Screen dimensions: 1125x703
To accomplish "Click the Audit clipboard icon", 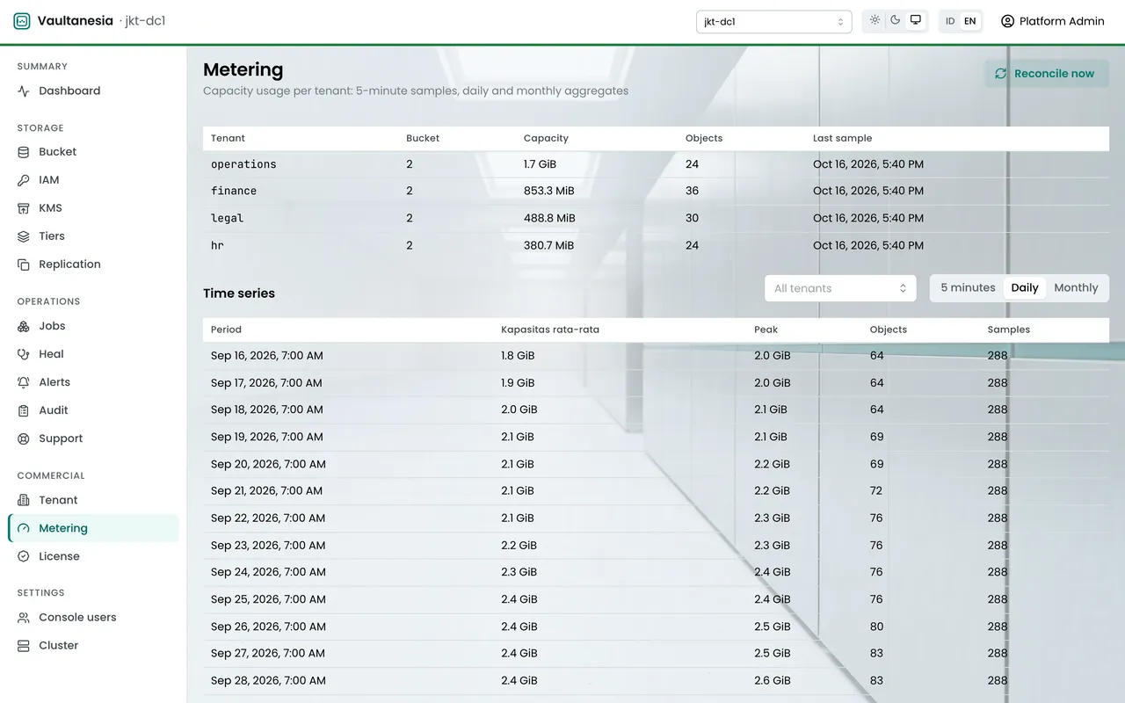I will [24, 410].
